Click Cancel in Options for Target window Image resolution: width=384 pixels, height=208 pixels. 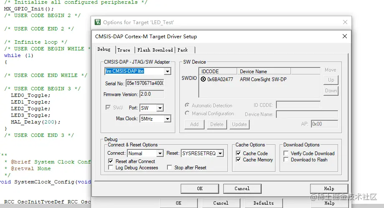[x=221, y=203]
